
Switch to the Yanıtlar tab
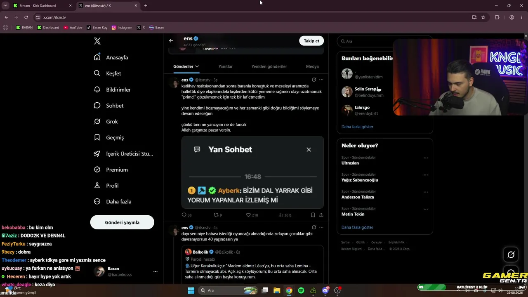click(x=225, y=66)
